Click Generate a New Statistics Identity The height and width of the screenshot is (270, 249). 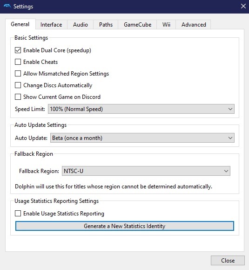click(x=125, y=226)
